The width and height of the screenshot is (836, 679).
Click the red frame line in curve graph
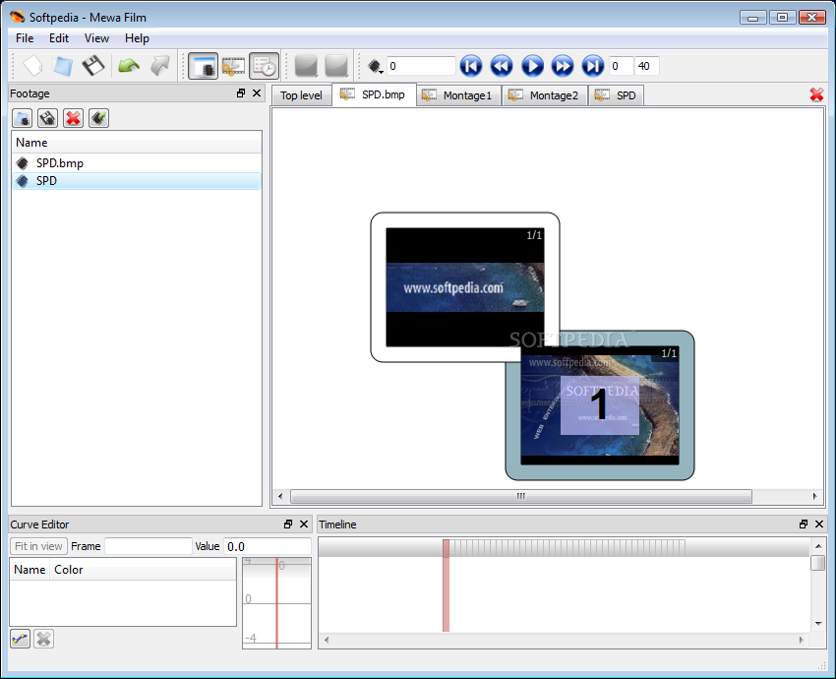276,602
